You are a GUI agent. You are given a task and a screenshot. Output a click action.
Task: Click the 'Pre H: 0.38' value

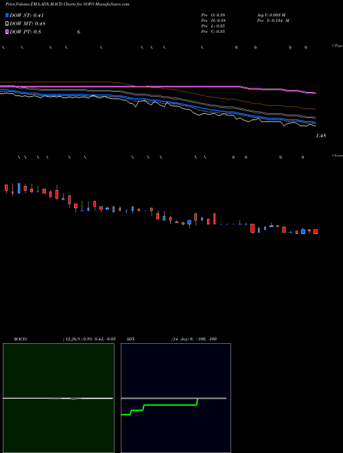tap(213, 21)
